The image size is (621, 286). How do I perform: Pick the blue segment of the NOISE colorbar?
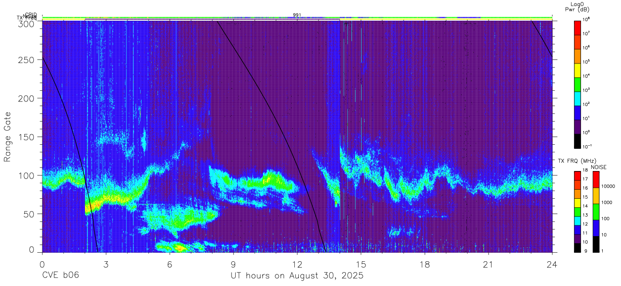point(596,227)
